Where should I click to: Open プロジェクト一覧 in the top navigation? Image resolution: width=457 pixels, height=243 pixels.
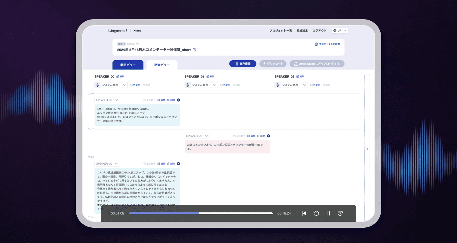281,31
